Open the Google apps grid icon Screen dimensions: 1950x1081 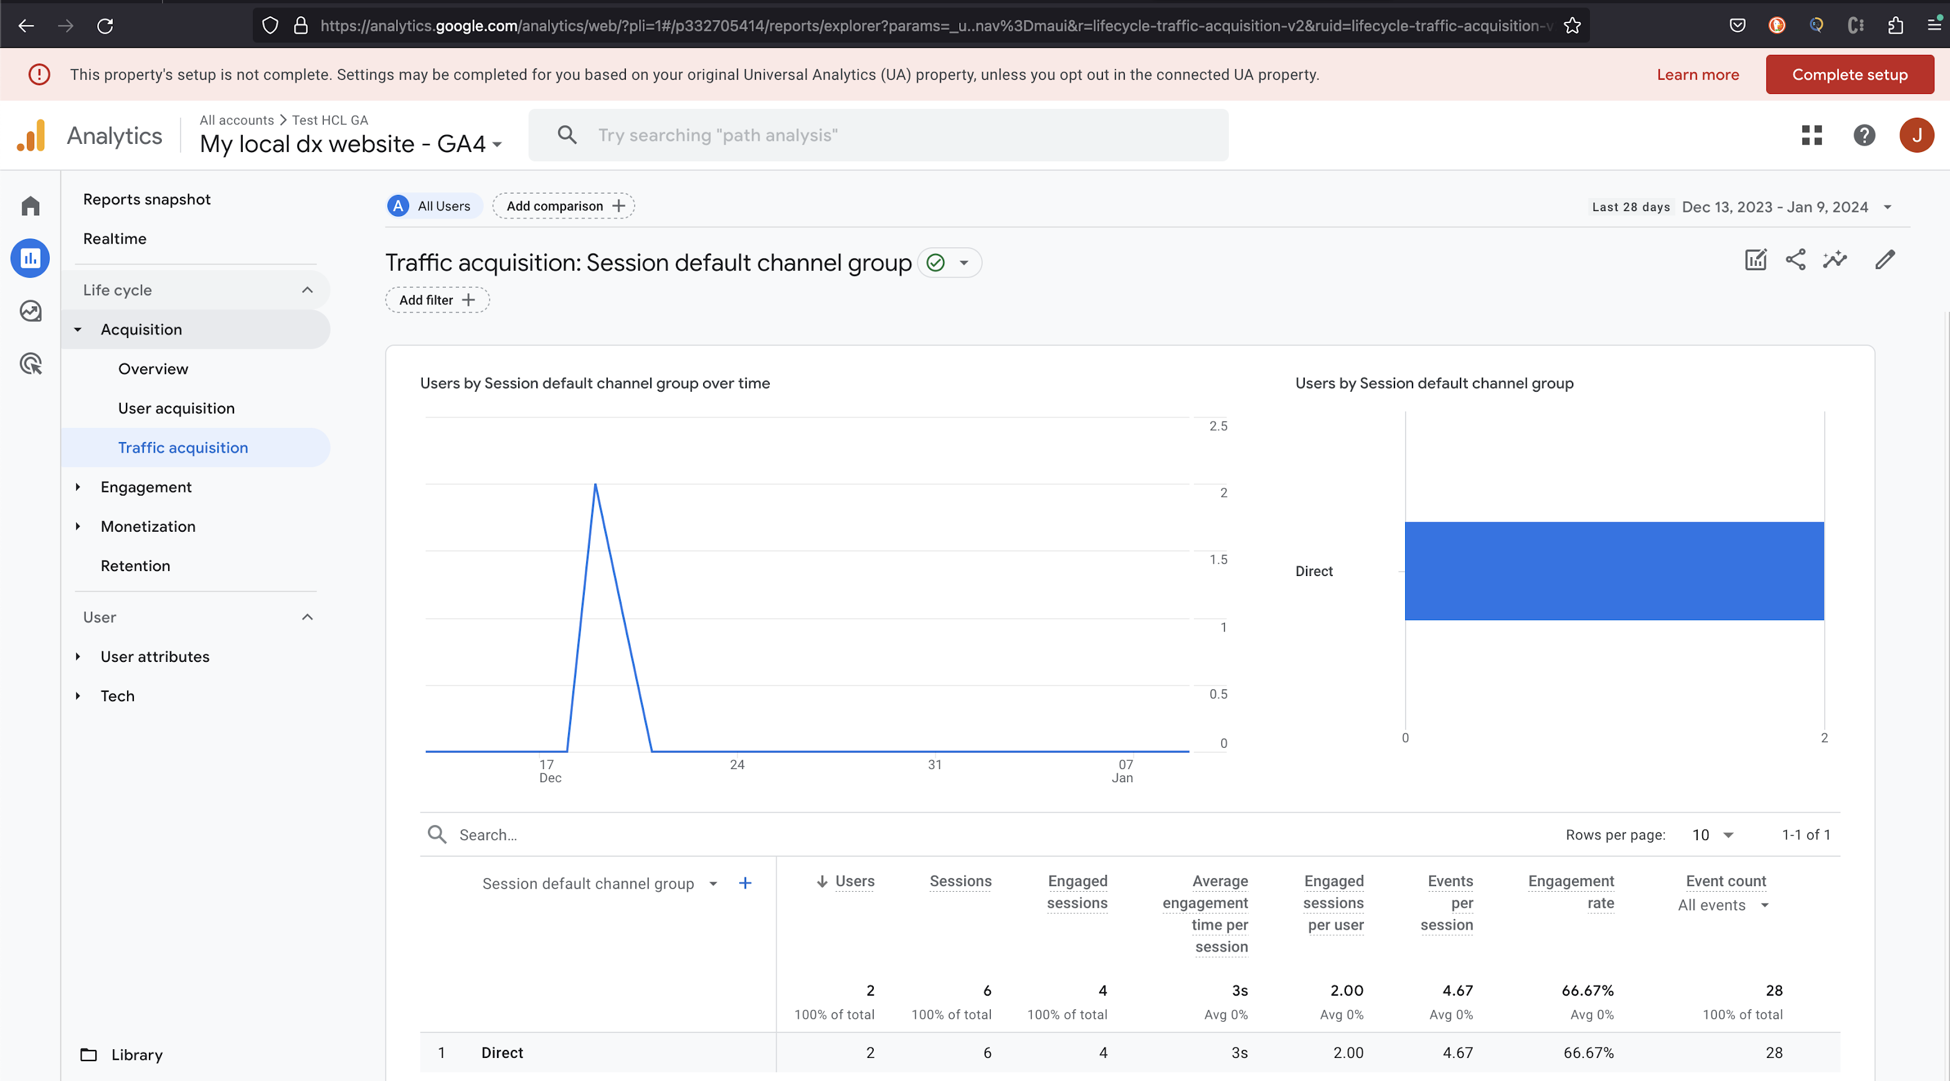click(x=1812, y=136)
